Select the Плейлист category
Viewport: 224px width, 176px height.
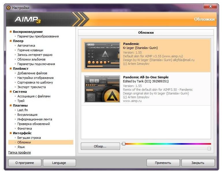21,69
